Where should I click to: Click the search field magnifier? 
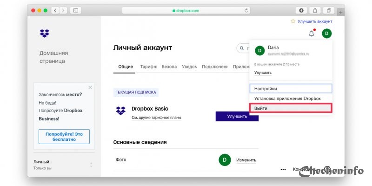pyautogui.click(x=242, y=48)
